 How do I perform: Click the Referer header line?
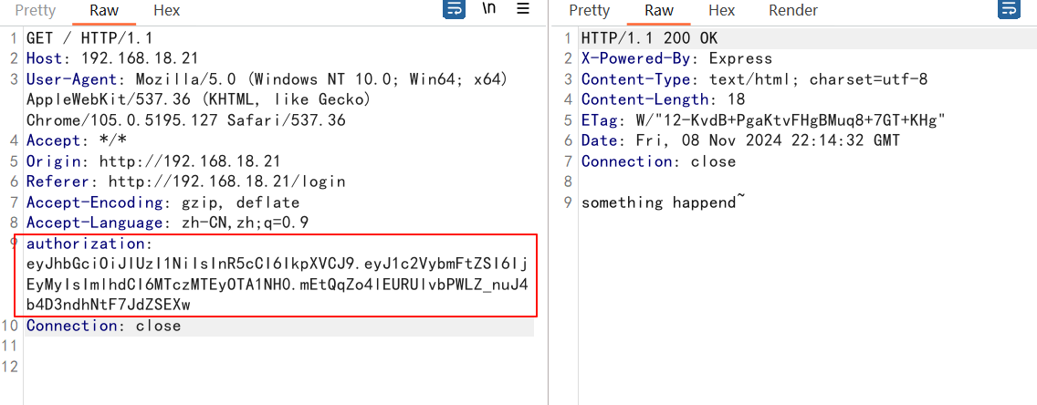[x=186, y=182]
